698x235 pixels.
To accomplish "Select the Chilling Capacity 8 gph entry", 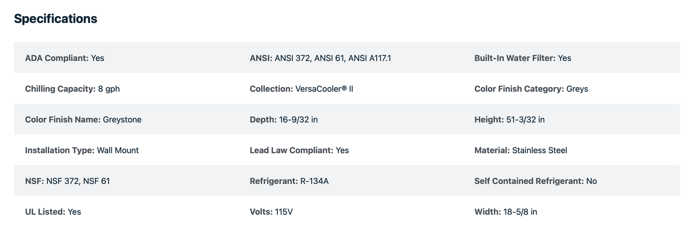I will pyautogui.click(x=72, y=89).
